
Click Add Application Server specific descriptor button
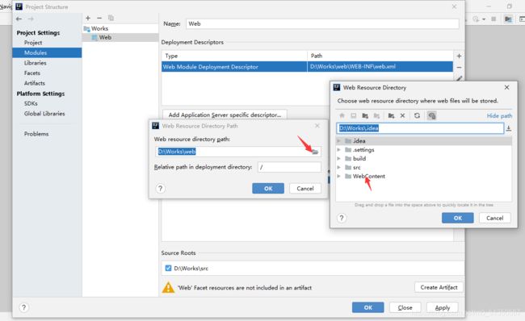pyautogui.click(x=225, y=115)
